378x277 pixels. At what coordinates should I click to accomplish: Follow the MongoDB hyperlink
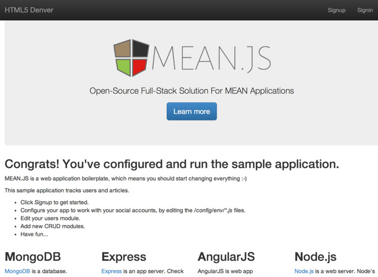[17, 271]
